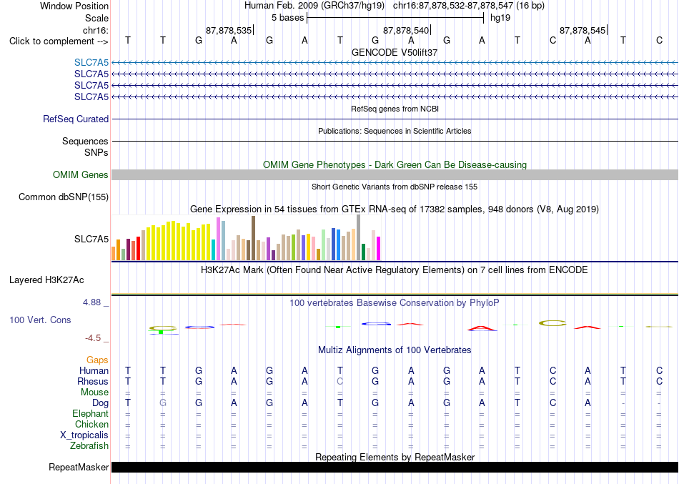Open the OMIM Gene Phenotypes track title

(395, 164)
